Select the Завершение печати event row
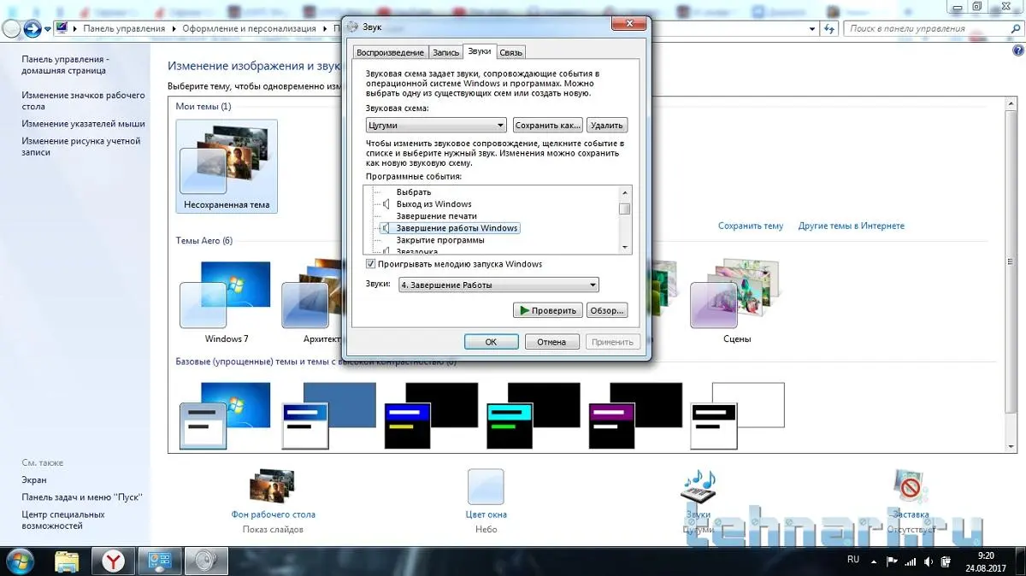Viewport: 1026px width, 576px height. [437, 216]
